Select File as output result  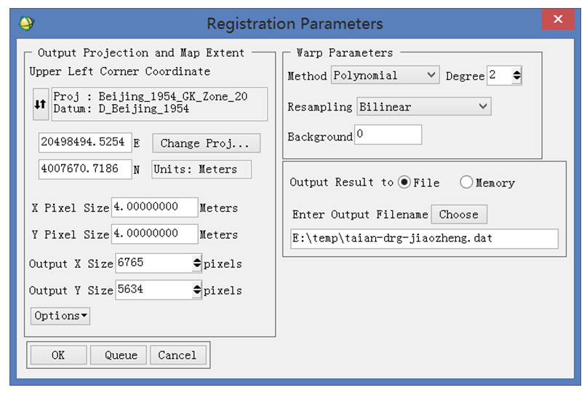pos(404,183)
